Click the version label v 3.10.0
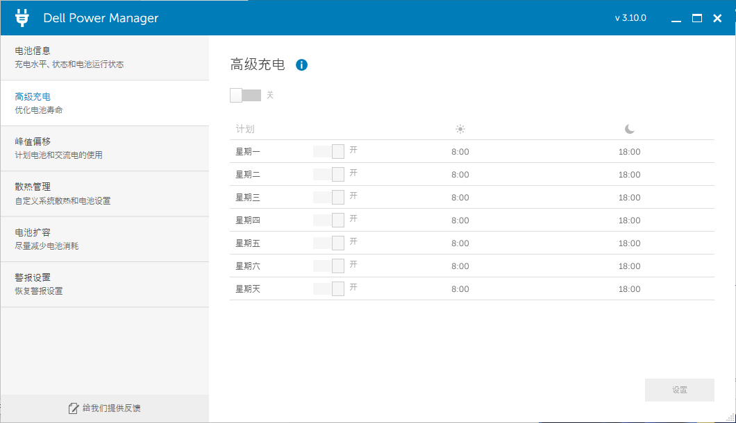 [x=630, y=18]
